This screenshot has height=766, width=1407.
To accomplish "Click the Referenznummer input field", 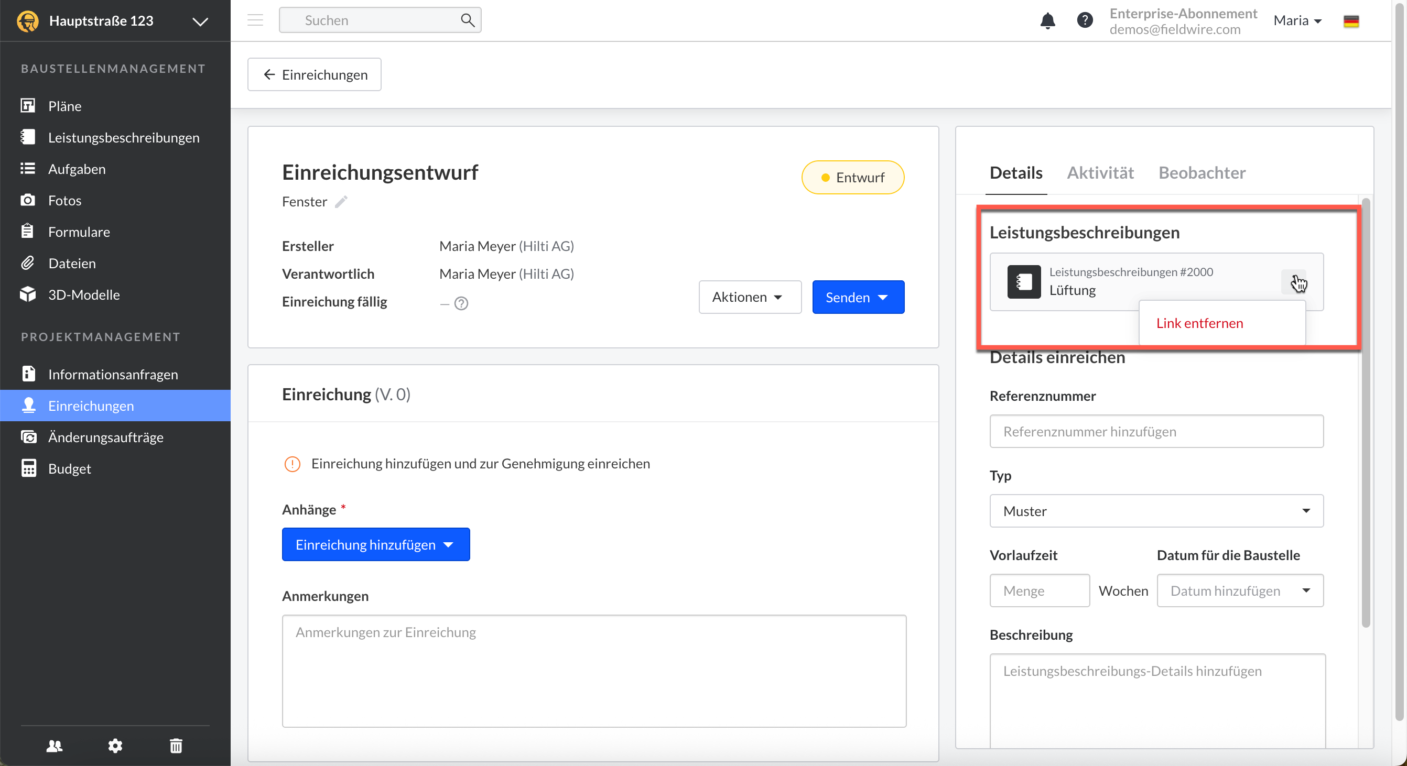I will coord(1156,431).
